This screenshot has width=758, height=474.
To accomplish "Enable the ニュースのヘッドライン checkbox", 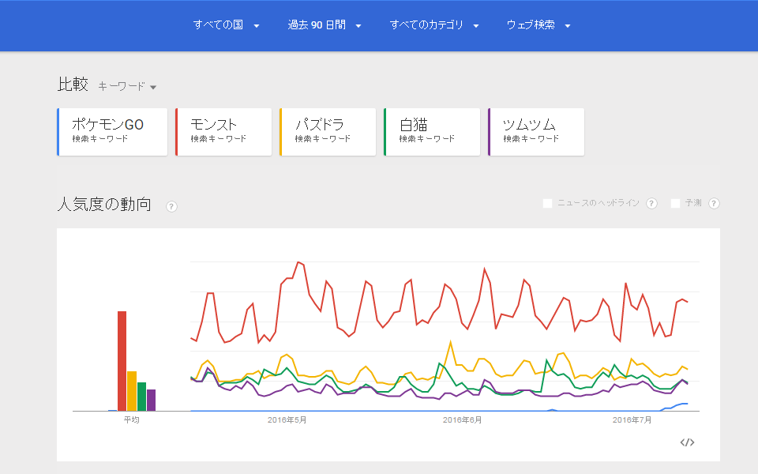I will point(548,204).
